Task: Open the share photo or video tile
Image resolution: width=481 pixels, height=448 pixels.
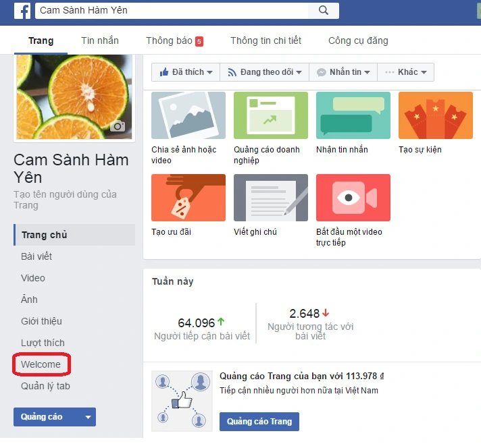Action: [x=188, y=115]
